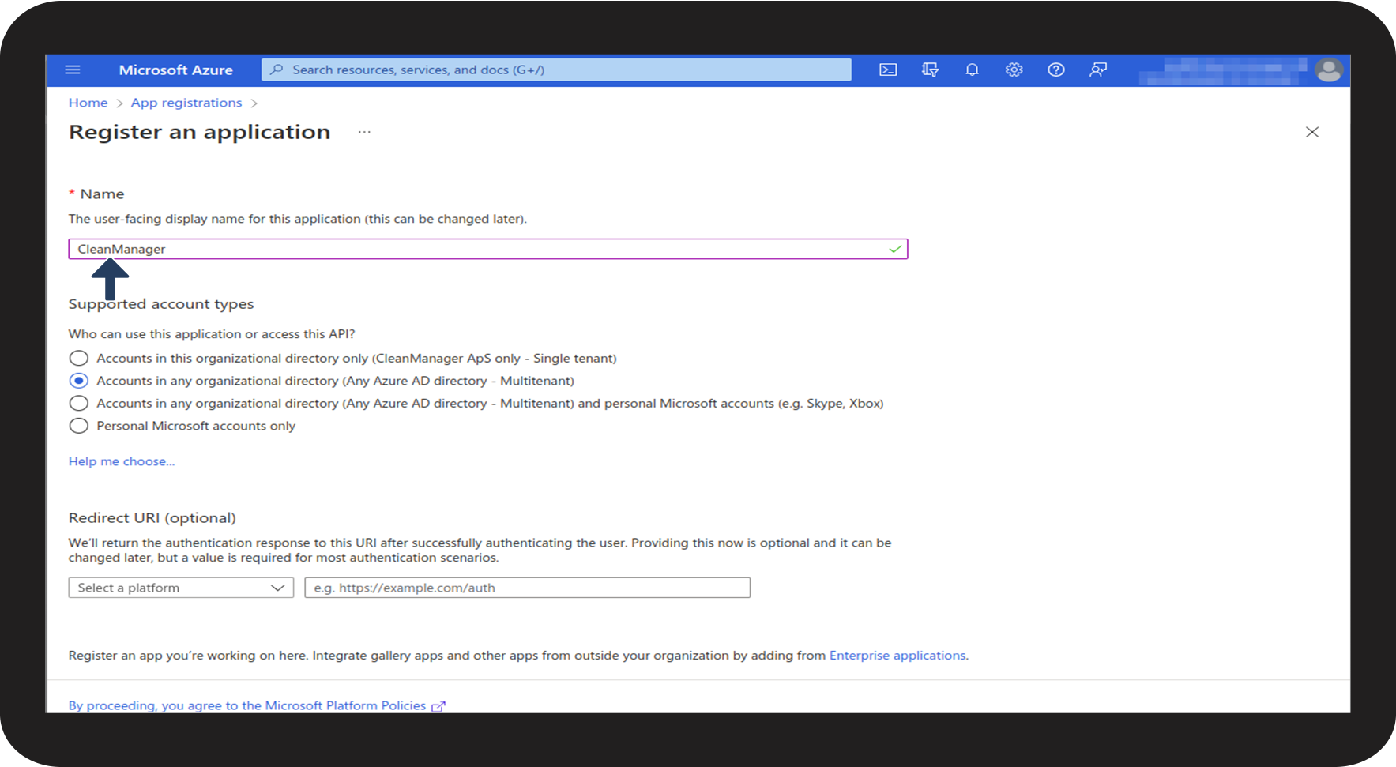Go to Home breadcrumb
The image size is (1396, 767).
point(88,103)
